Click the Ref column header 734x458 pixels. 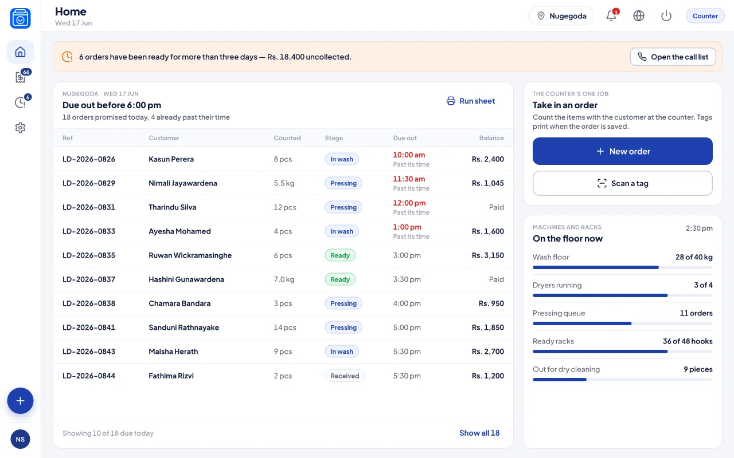pos(68,138)
